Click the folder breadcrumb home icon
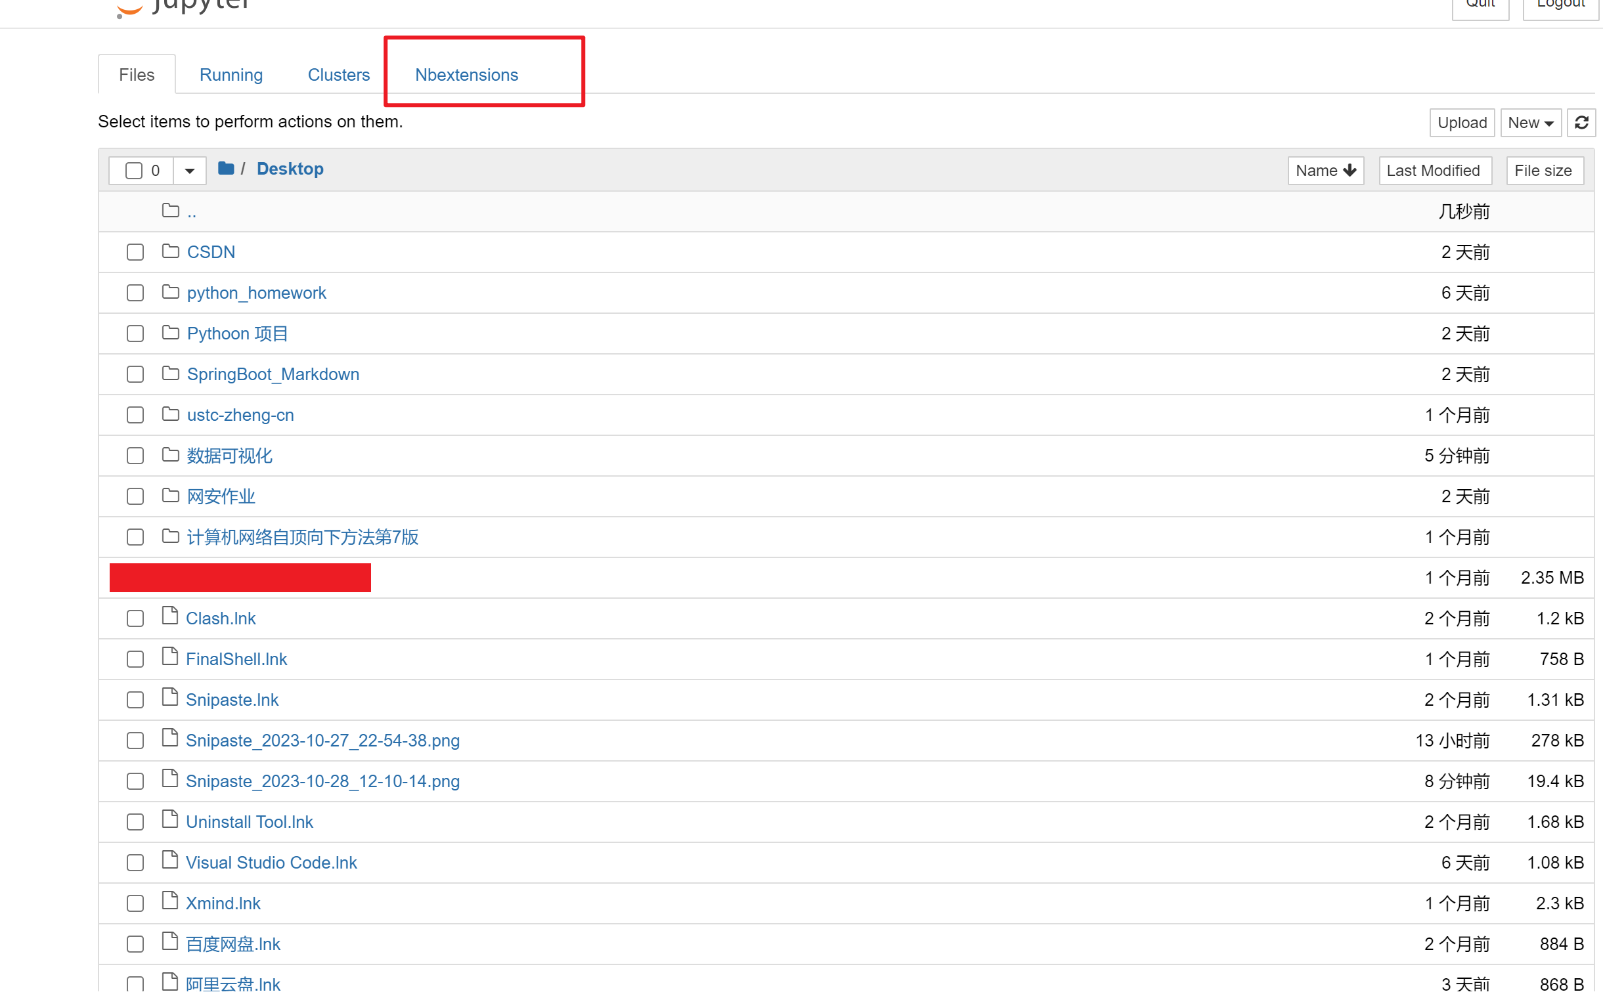This screenshot has width=1603, height=992. point(226,168)
